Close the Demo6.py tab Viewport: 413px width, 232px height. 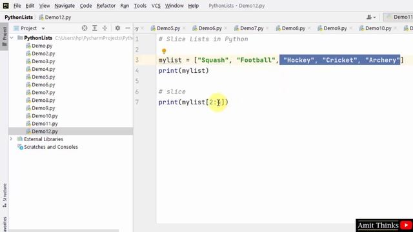pos(226,28)
